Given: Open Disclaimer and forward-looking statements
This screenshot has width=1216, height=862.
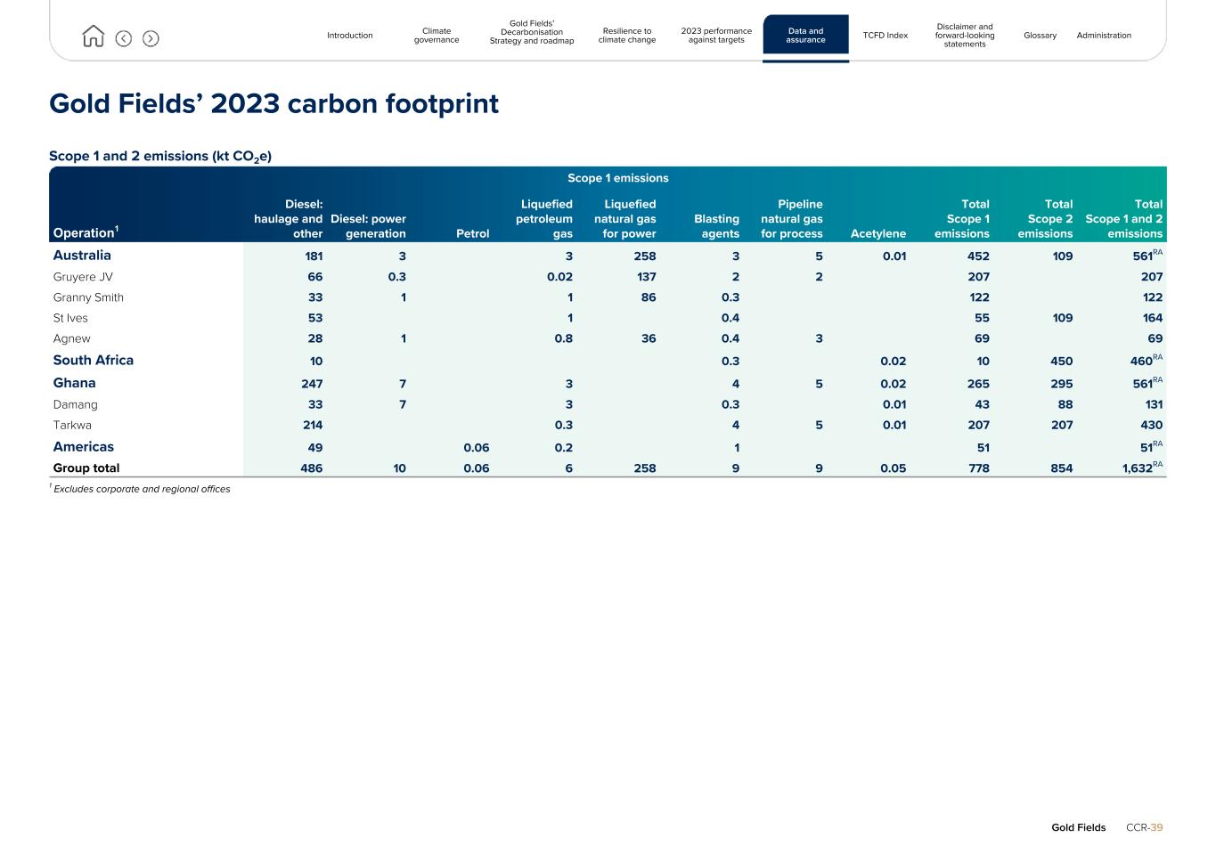Looking at the screenshot, I should [965, 36].
